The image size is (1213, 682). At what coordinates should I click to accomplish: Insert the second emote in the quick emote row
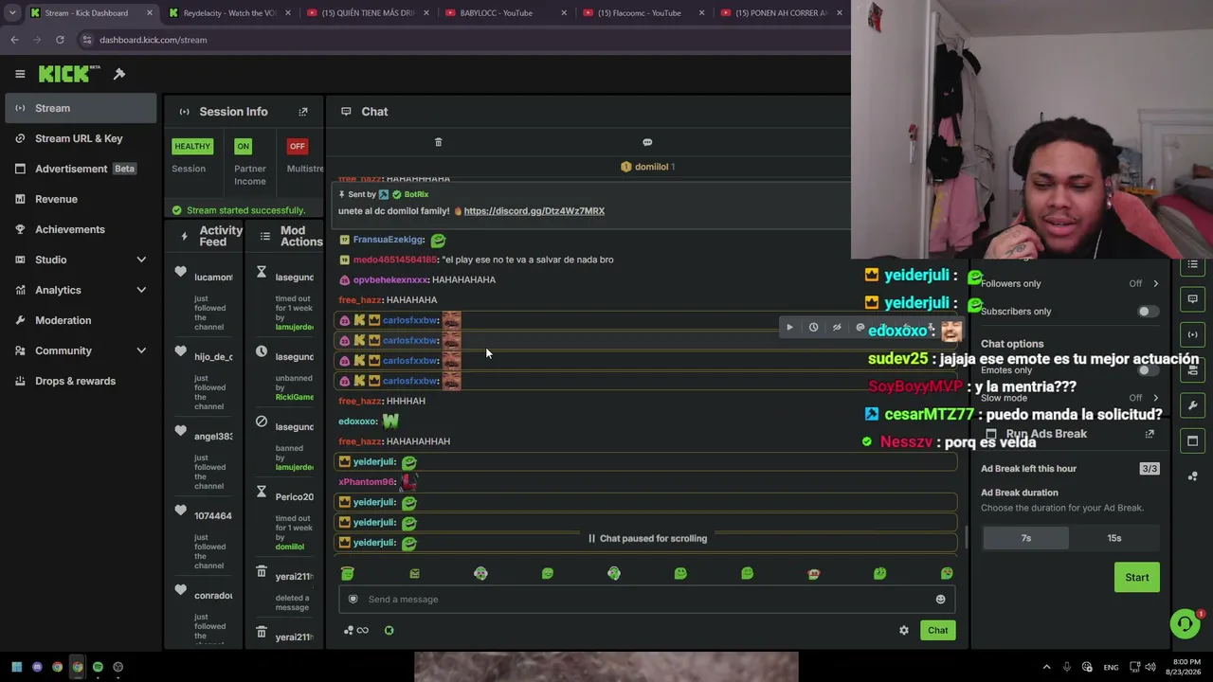[414, 573]
